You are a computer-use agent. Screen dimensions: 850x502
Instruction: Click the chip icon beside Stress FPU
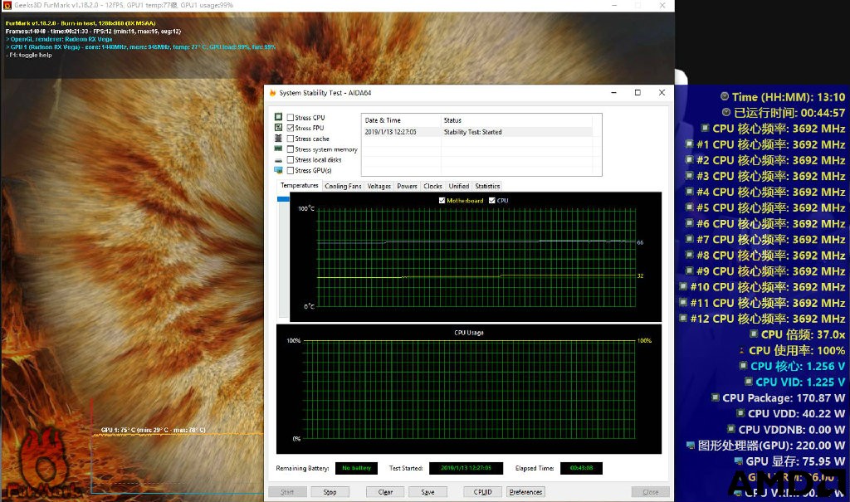(278, 128)
